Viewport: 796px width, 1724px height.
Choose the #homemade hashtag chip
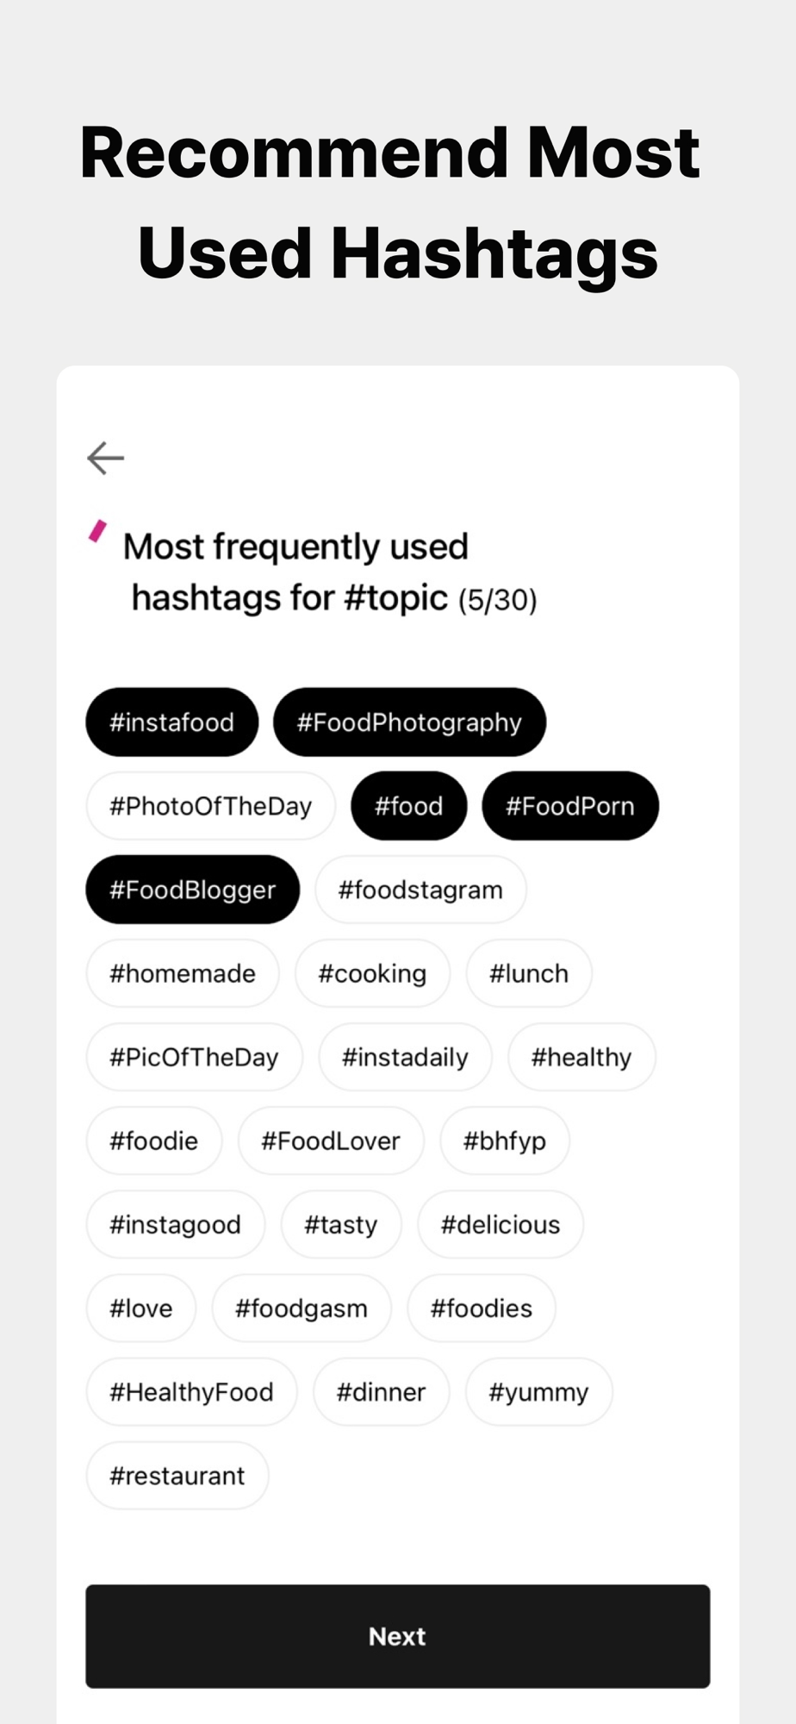[x=183, y=973]
